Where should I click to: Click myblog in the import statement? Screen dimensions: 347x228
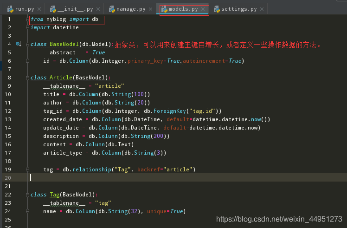(56, 20)
